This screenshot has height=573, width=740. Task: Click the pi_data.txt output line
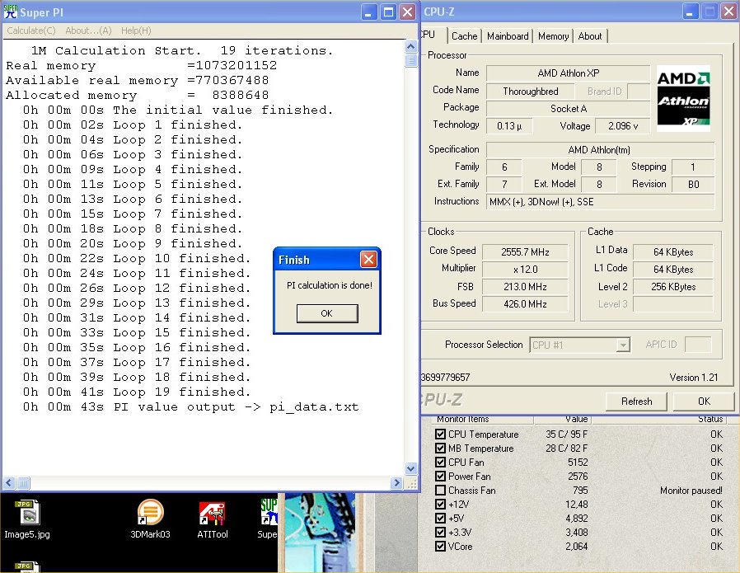point(190,406)
